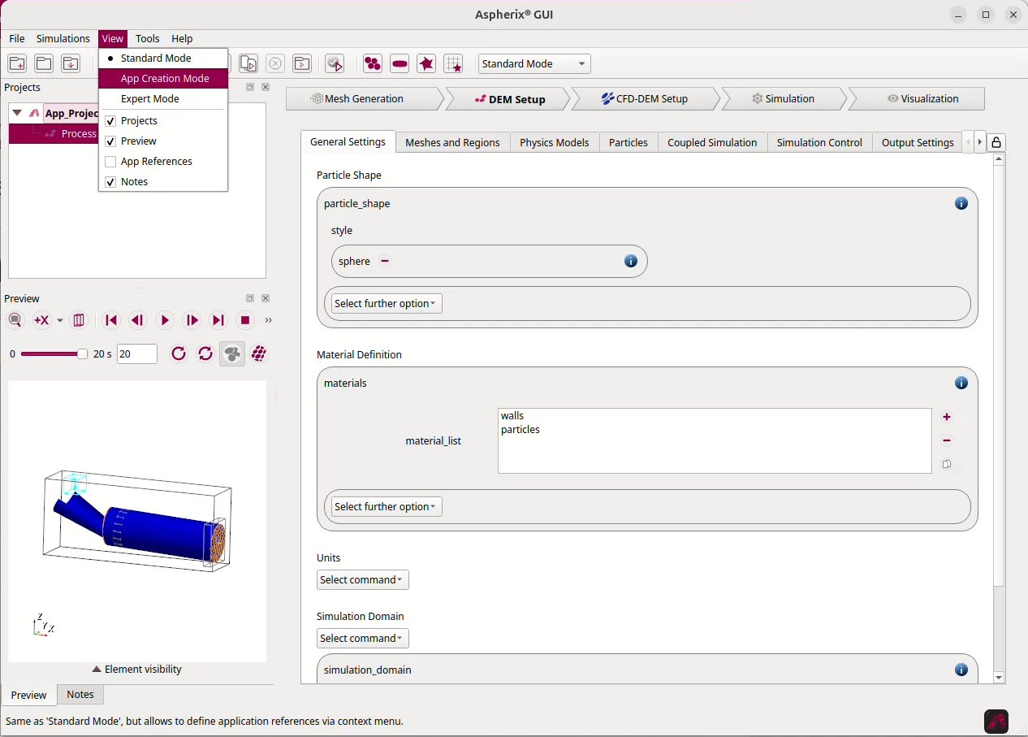
Task: Click the materials info icon
Action: (961, 383)
